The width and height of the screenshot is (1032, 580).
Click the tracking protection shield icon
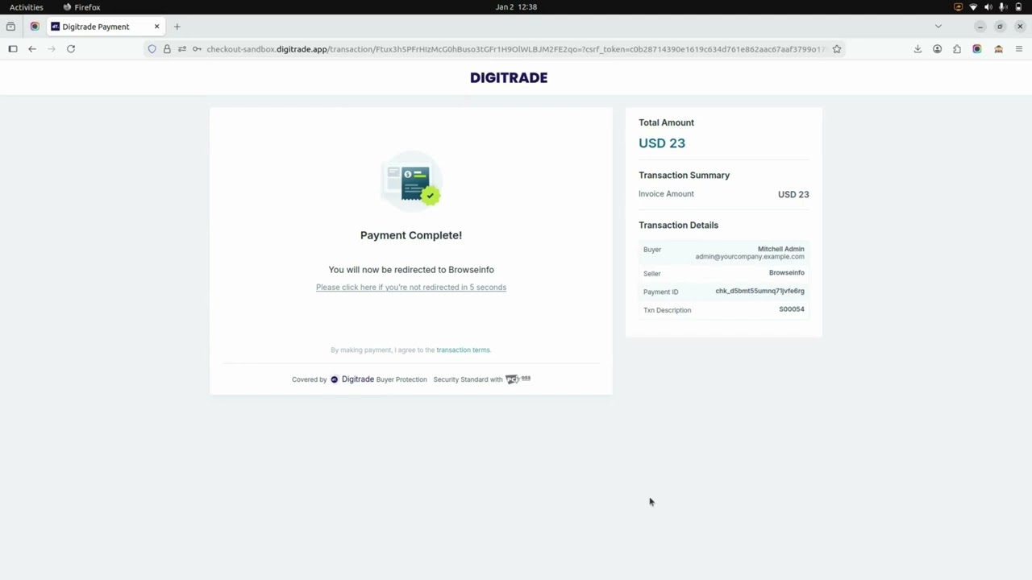152,49
